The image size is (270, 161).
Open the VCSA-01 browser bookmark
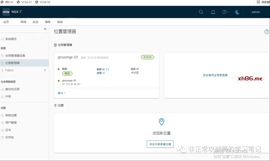coord(26,2)
